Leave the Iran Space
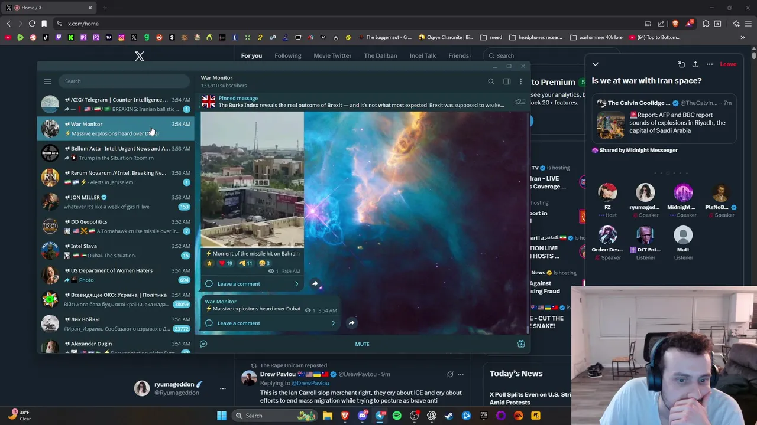This screenshot has width=757, height=425. click(x=728, y=64)
